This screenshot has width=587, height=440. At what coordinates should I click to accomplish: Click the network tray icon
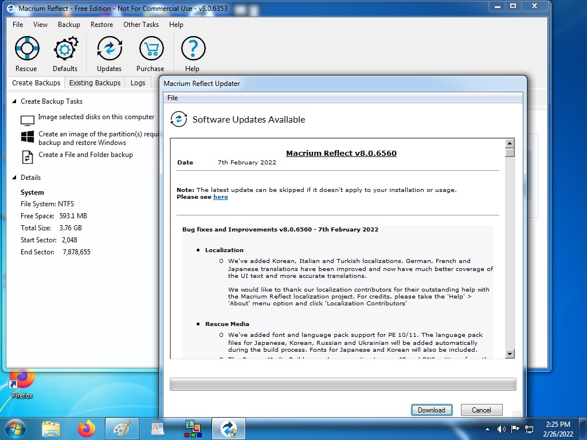(x=529, y=429)
